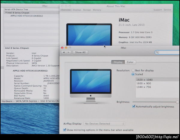Open the Memory tab in About This Mac
Screen dimensions: 180x140
[97, 10]
